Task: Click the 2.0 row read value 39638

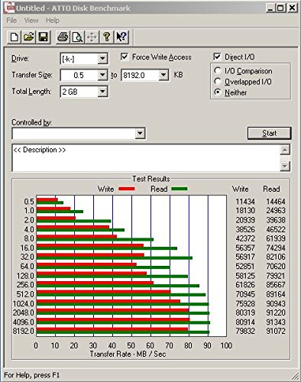Action: [x=276, y=220]
